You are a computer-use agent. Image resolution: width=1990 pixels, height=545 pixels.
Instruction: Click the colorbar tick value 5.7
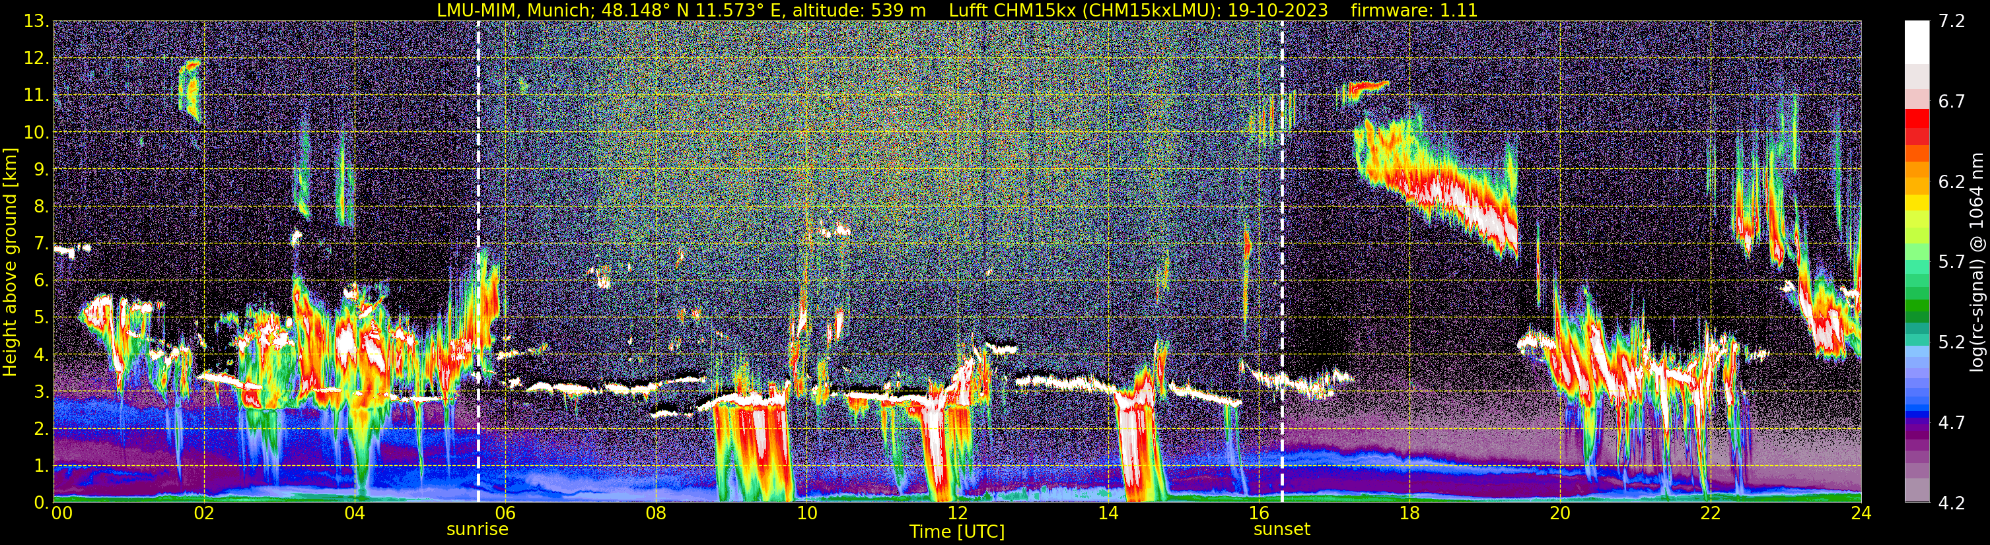[x=1952, y=263]
